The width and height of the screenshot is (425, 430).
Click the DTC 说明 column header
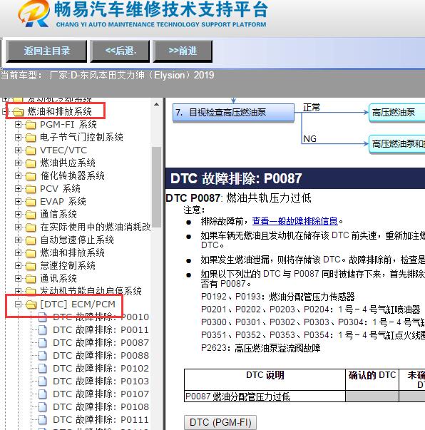pyautogui.click(x=265, y=380)
